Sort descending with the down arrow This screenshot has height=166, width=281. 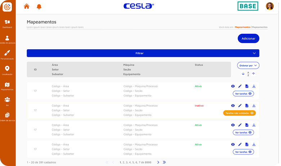tap(243, 74)
